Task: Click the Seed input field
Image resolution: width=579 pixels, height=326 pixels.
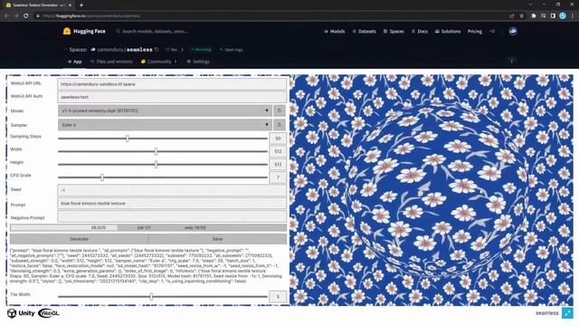Action: point(172,190)
